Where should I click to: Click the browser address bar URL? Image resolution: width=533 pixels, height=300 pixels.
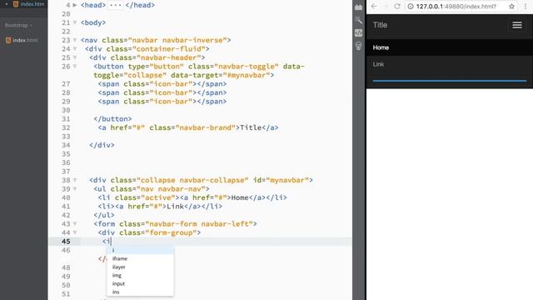(456, 6)
